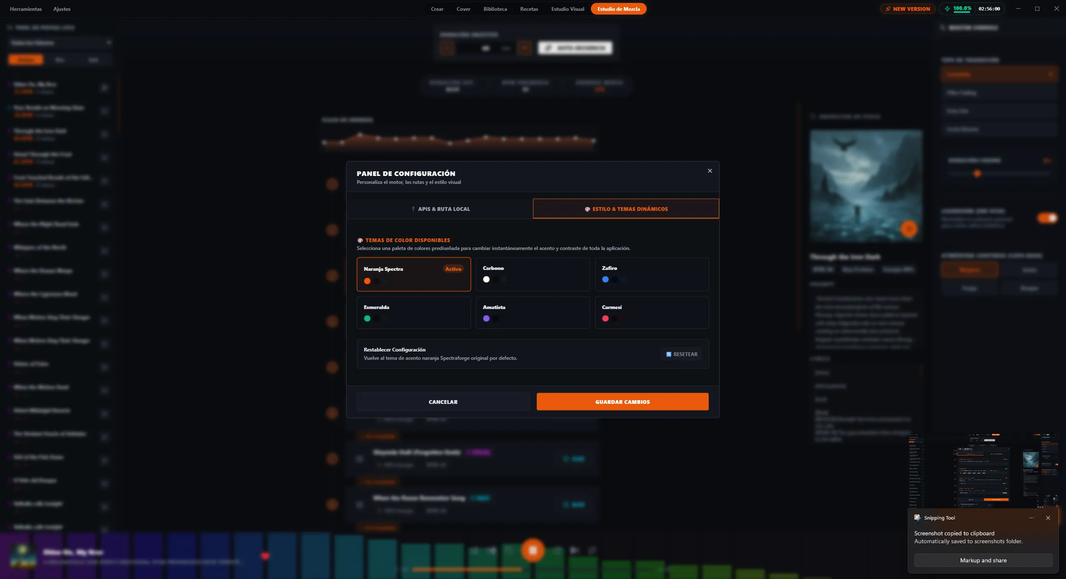Select the Naranja Spectra theme card
Viewport: 1066px width, 579px height.
point(413,274)
